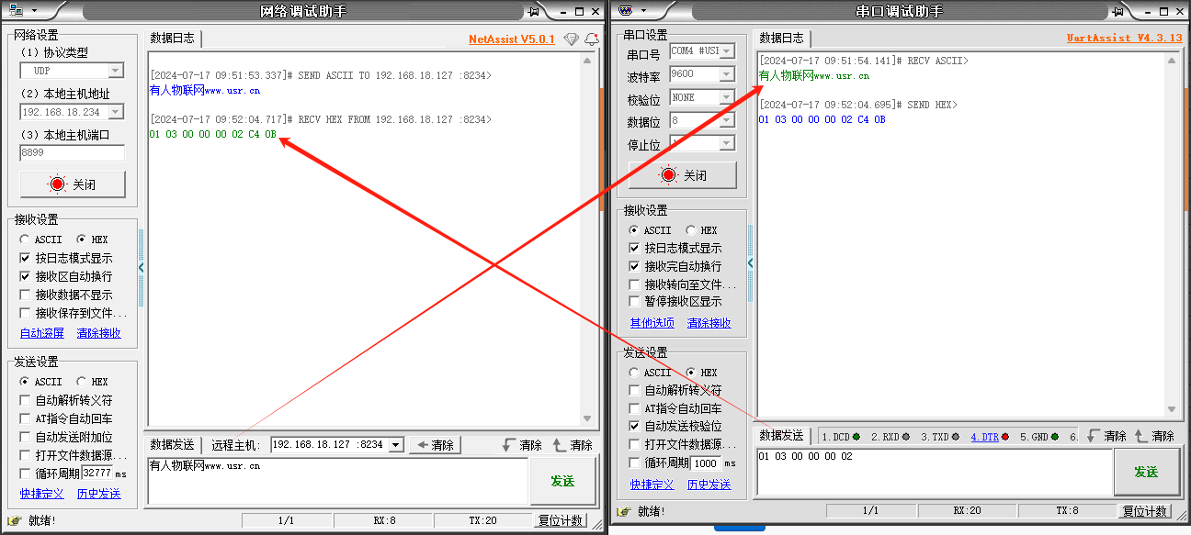Screen dimensions: 1191x535
Task: Expand the 数据位 dropdown
Action: coord(727,120)
